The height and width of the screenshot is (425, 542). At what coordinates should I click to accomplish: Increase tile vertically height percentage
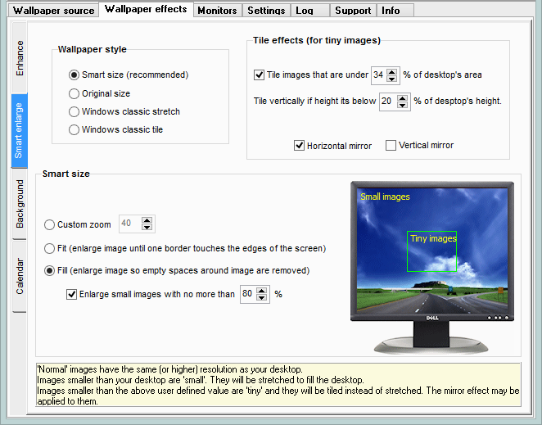click(x=401, y=97)
